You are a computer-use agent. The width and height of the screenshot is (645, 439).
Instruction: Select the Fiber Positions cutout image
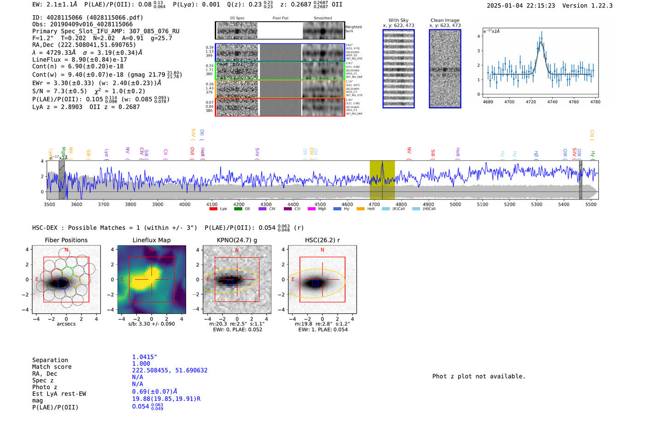[66, 280]
